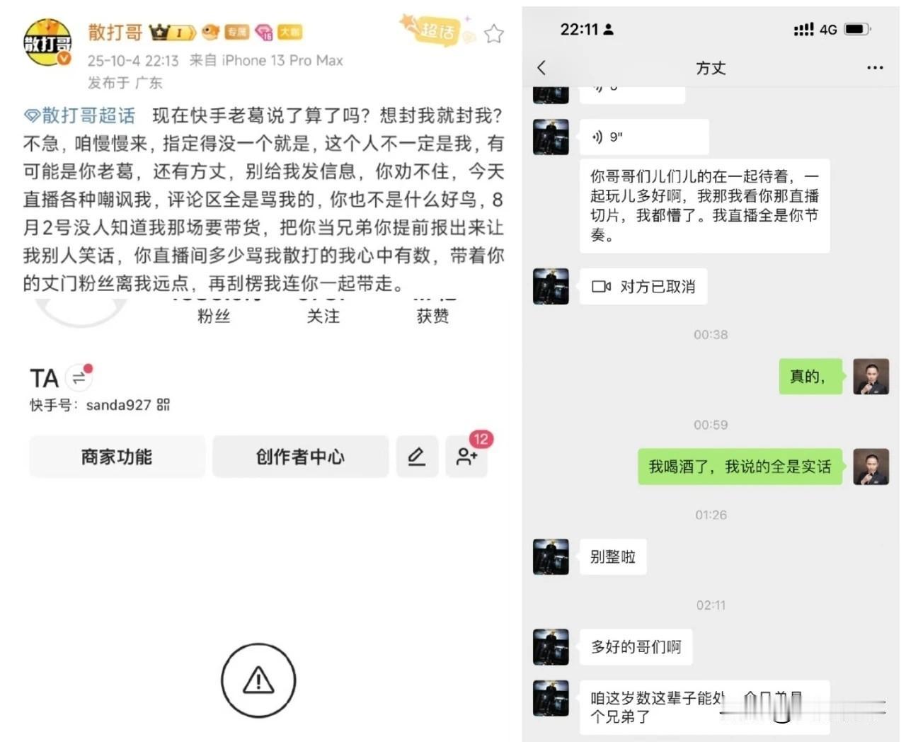Toggle the TA account switch icon

79,378
